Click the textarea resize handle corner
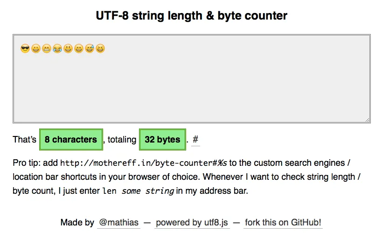Image resolution: width=382 pixels, height=245 pixels. click(368, 120)
